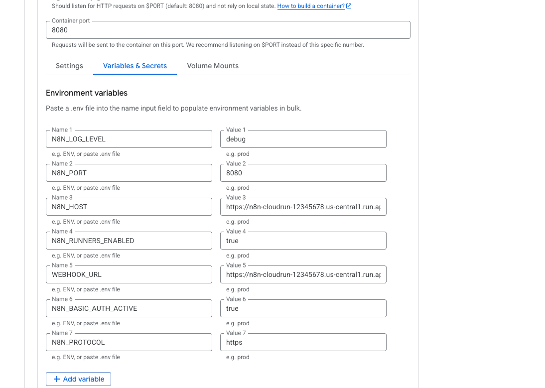Select the Variables & Secrets tab
545x388 pixels.
(135, 66)
